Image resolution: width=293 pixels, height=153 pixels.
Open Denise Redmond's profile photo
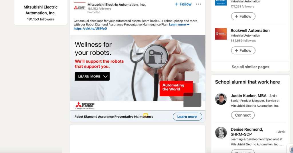(x=221, y=133)
